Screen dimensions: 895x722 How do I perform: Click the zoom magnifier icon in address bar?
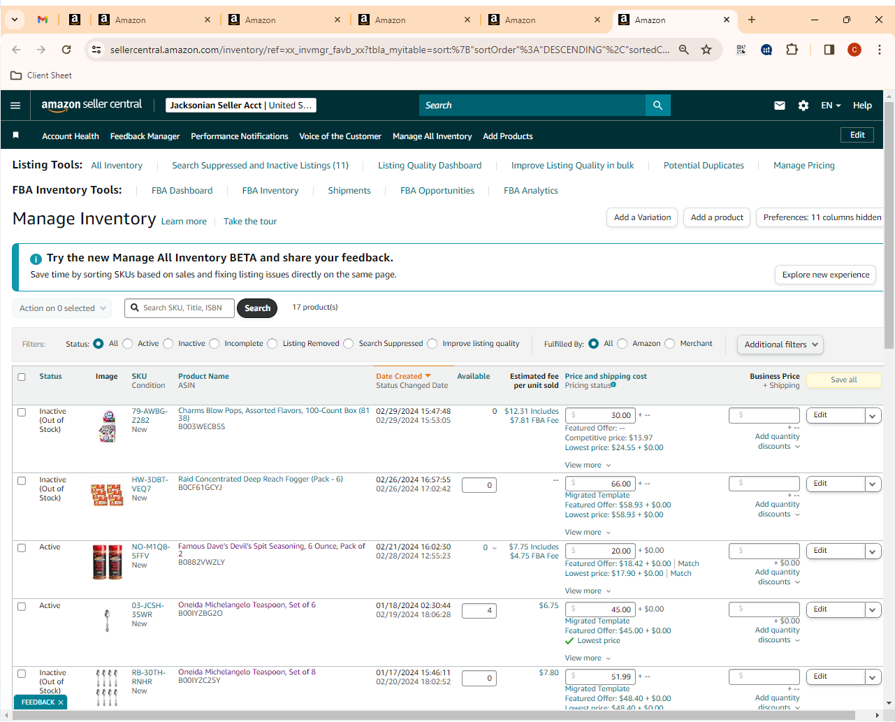pos(684,50)
